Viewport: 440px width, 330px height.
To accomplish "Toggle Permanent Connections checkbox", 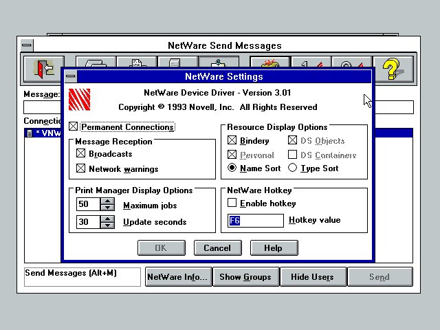I will [74, 126].
